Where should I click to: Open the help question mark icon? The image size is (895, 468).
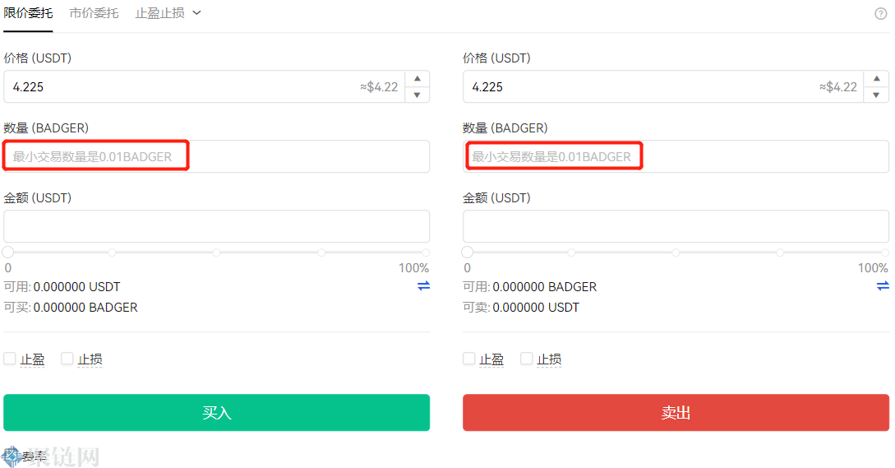pyautogui.click(x=881, y=14)
